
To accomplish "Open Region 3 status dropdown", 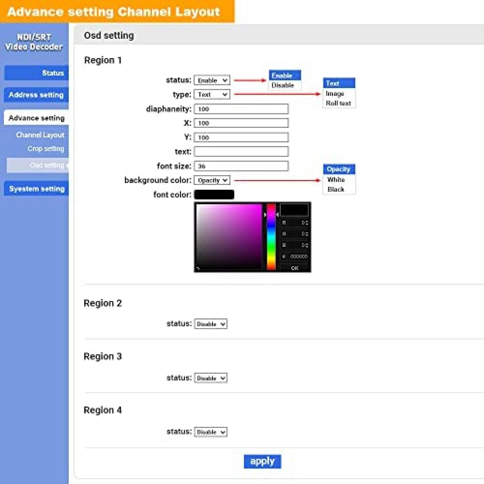I will [x=211, y=378].
